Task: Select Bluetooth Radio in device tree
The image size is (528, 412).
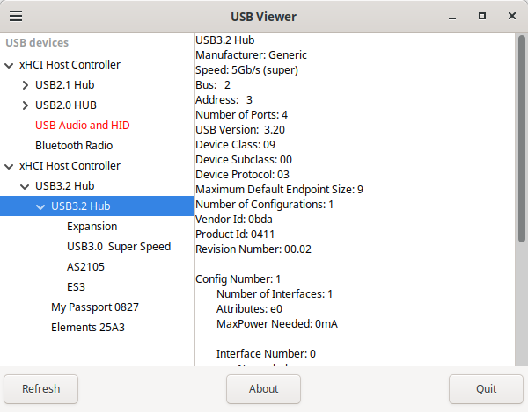Action: pos(74,146)
